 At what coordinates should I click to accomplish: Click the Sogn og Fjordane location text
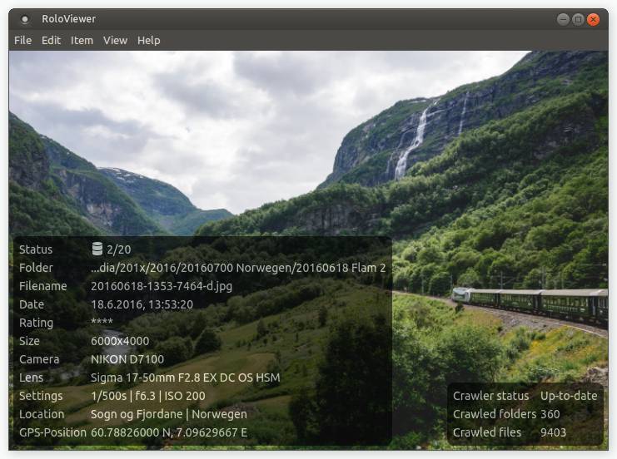137,414
